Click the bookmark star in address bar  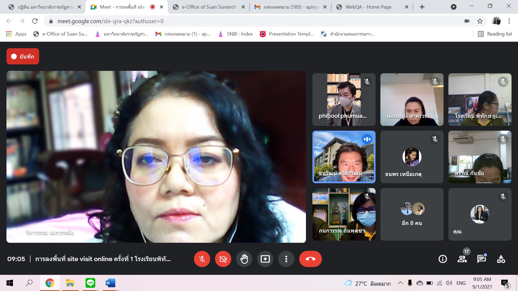(x=480, y=21)
